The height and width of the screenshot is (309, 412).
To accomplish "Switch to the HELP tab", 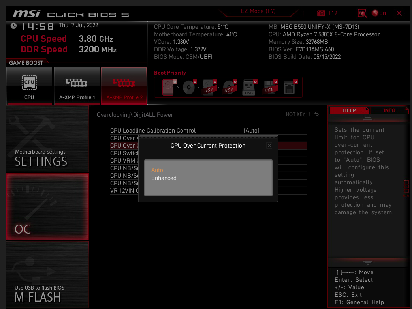I will click(x=349, y=110).
